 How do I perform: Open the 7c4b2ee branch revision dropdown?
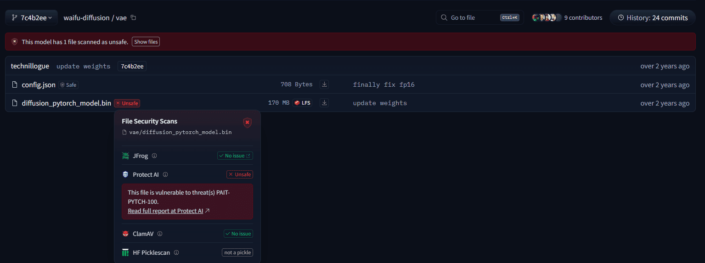(31, 17)
